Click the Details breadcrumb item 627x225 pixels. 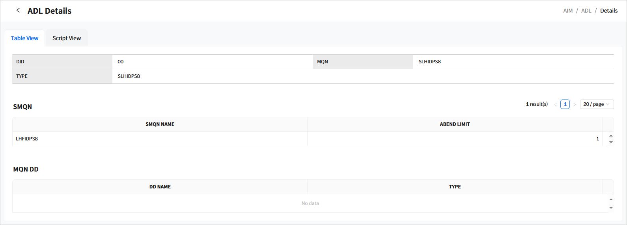tap(608, 11)
